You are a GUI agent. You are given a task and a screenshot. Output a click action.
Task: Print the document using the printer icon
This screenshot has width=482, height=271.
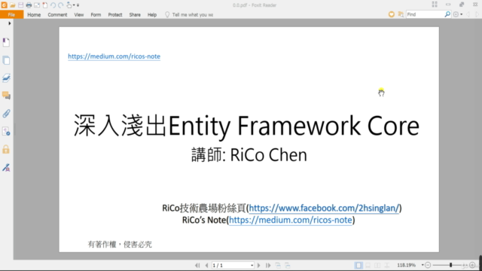click(29, 5)
